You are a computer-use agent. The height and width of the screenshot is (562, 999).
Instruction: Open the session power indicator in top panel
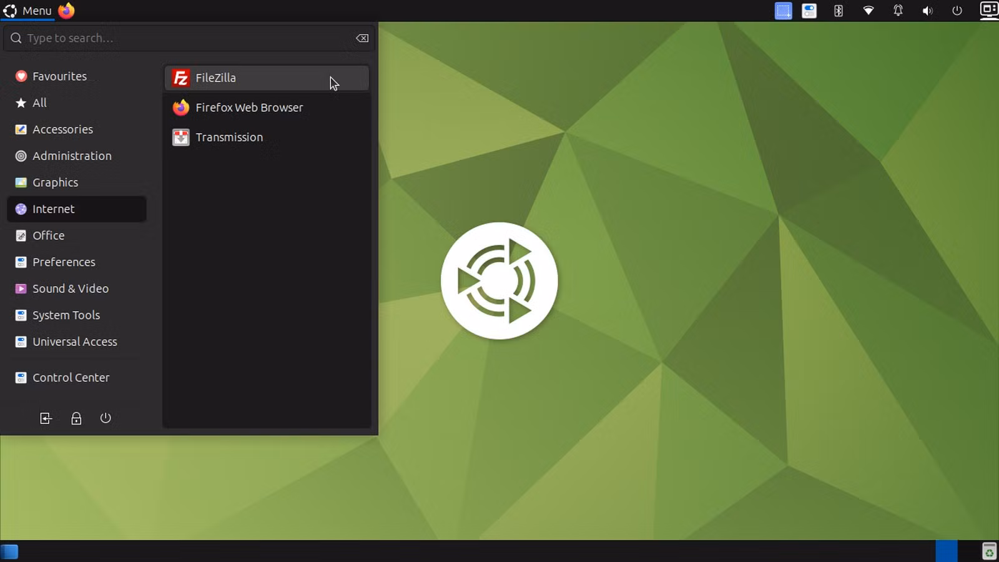[x=957, y=11]
